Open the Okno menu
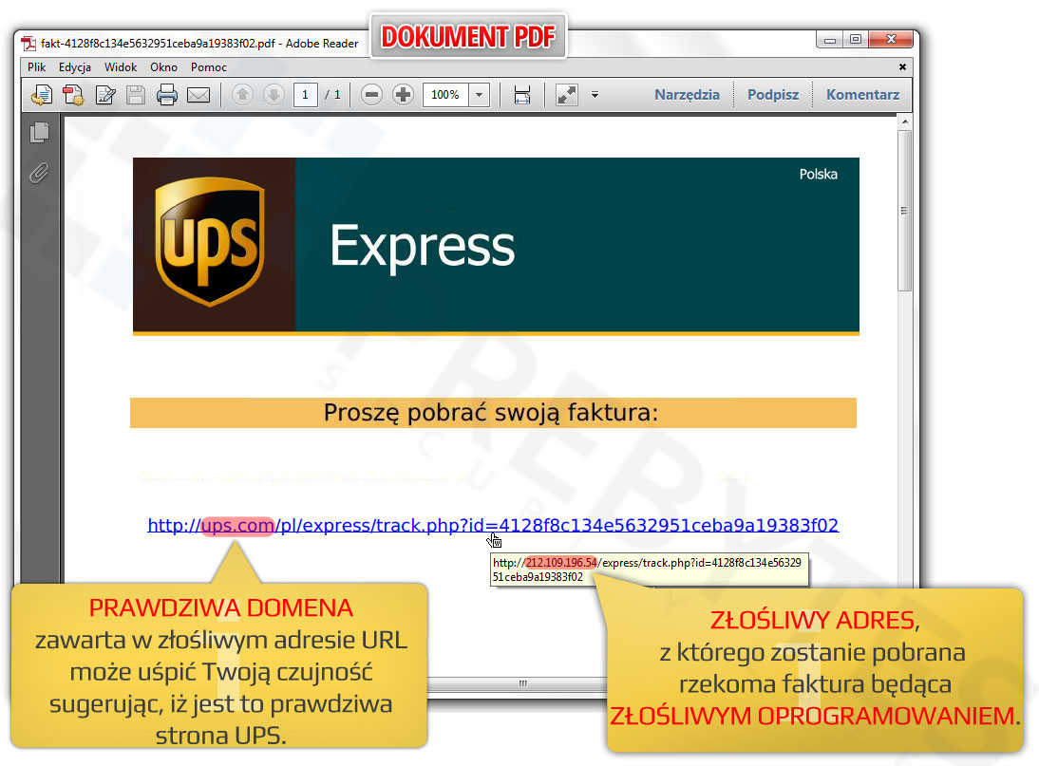1039x766 pixels. 163,67
